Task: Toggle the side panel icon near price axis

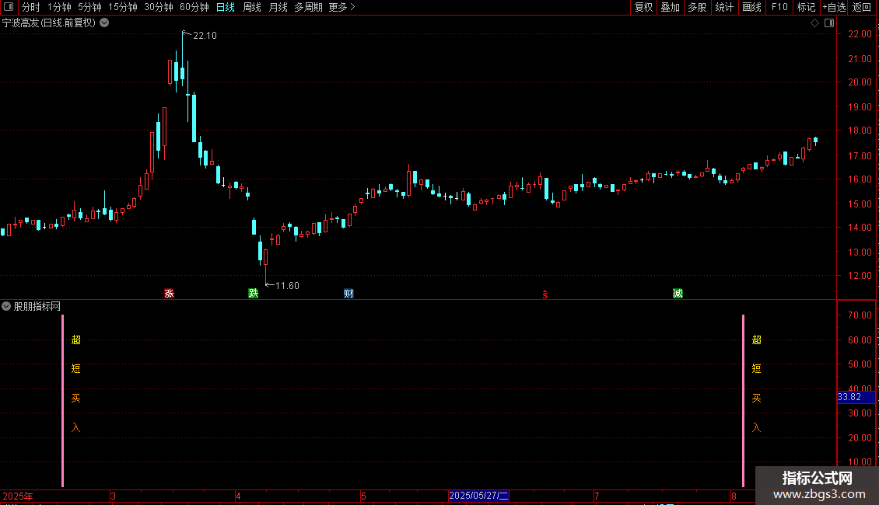Action: (829, 23)
